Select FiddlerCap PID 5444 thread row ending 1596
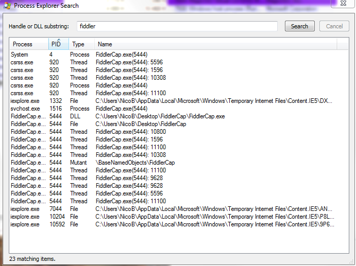The height and width of the screenshot is (266, 356). [179, 139]
